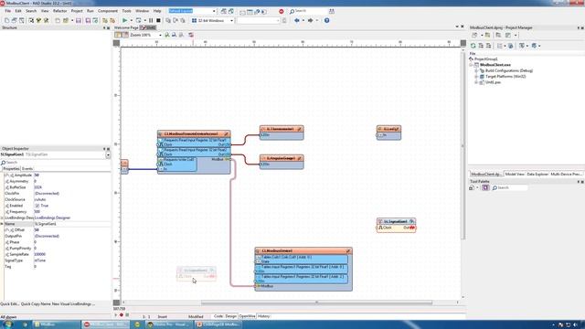Click the IDE search box in title area

point(308,11)
